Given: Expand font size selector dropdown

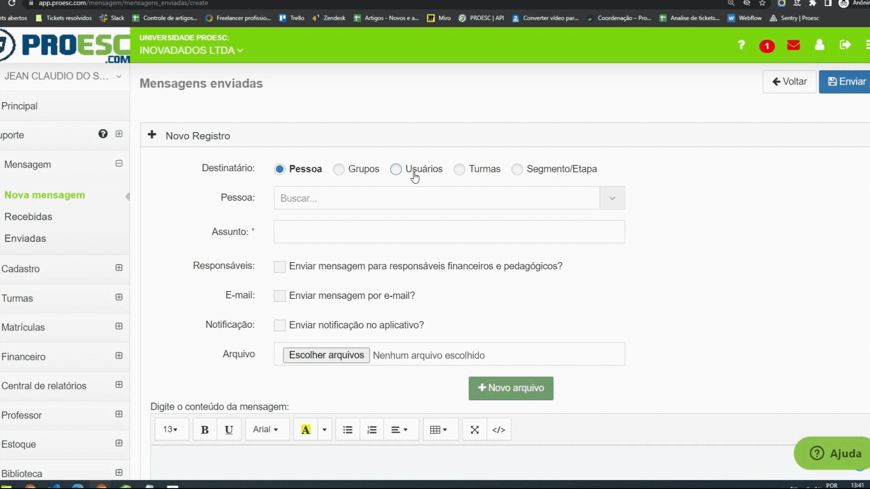Looking at the screenshot, I should pos(170,429).
